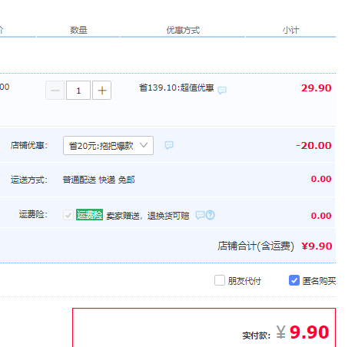Click the dropdown chevron arrow for 店铺优惠
This screenshot has height=347, width=355.
tap(144, 145)
